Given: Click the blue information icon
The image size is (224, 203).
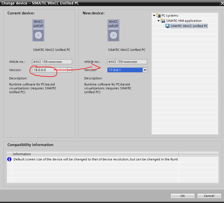Looking at the screenshot, I should [x=9, y=159].
